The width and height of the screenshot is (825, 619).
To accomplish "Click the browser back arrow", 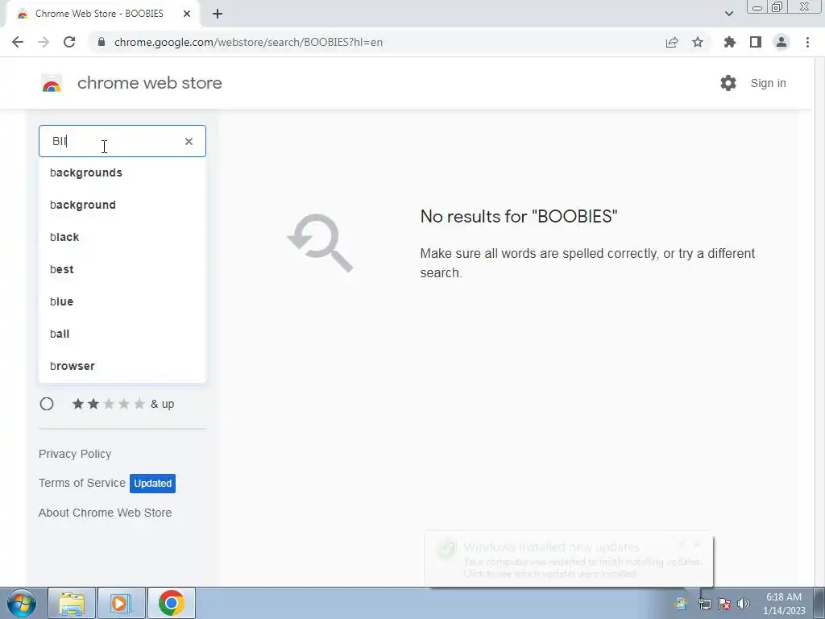I will [18, 42].
